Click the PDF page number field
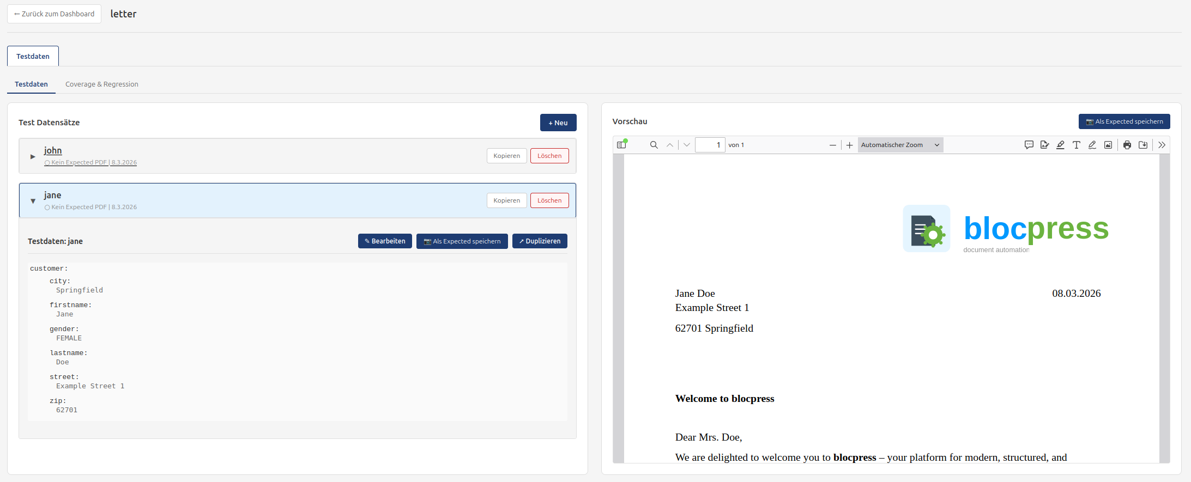This screenshot has height=482, width=1191. pos(710,145)
